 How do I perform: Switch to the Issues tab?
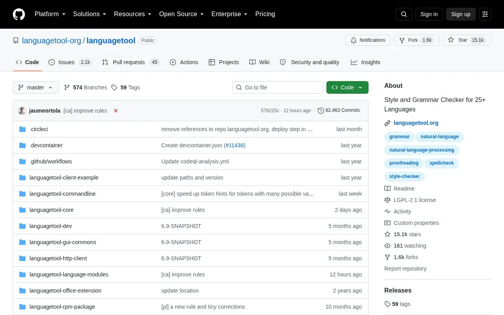point(70,62)
